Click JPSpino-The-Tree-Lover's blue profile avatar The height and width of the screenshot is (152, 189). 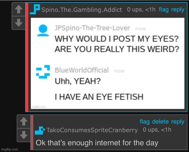coord(43,30)
